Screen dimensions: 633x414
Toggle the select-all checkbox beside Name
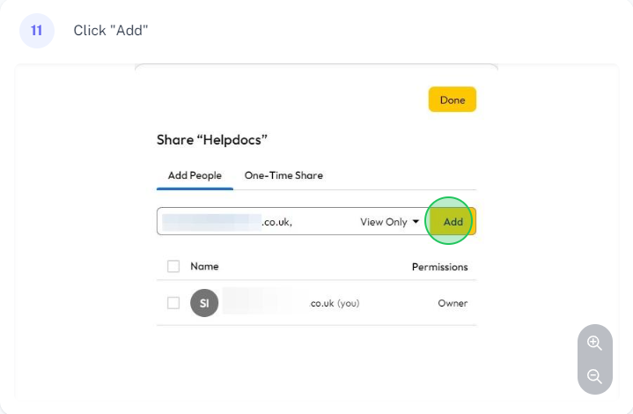point(173,266)
